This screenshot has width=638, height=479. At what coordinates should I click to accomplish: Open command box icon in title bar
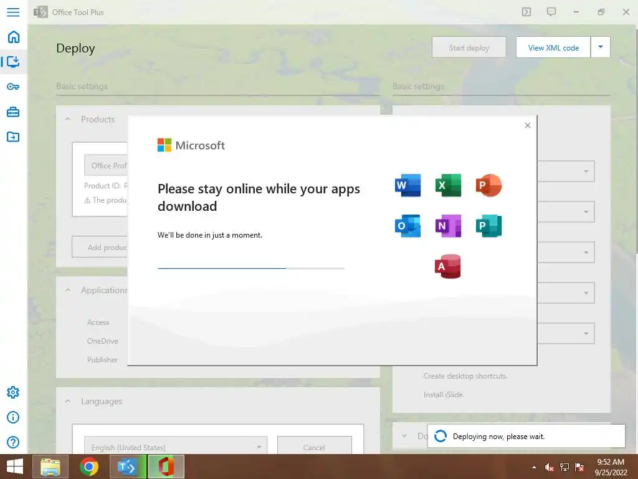[x=526, y=12]
